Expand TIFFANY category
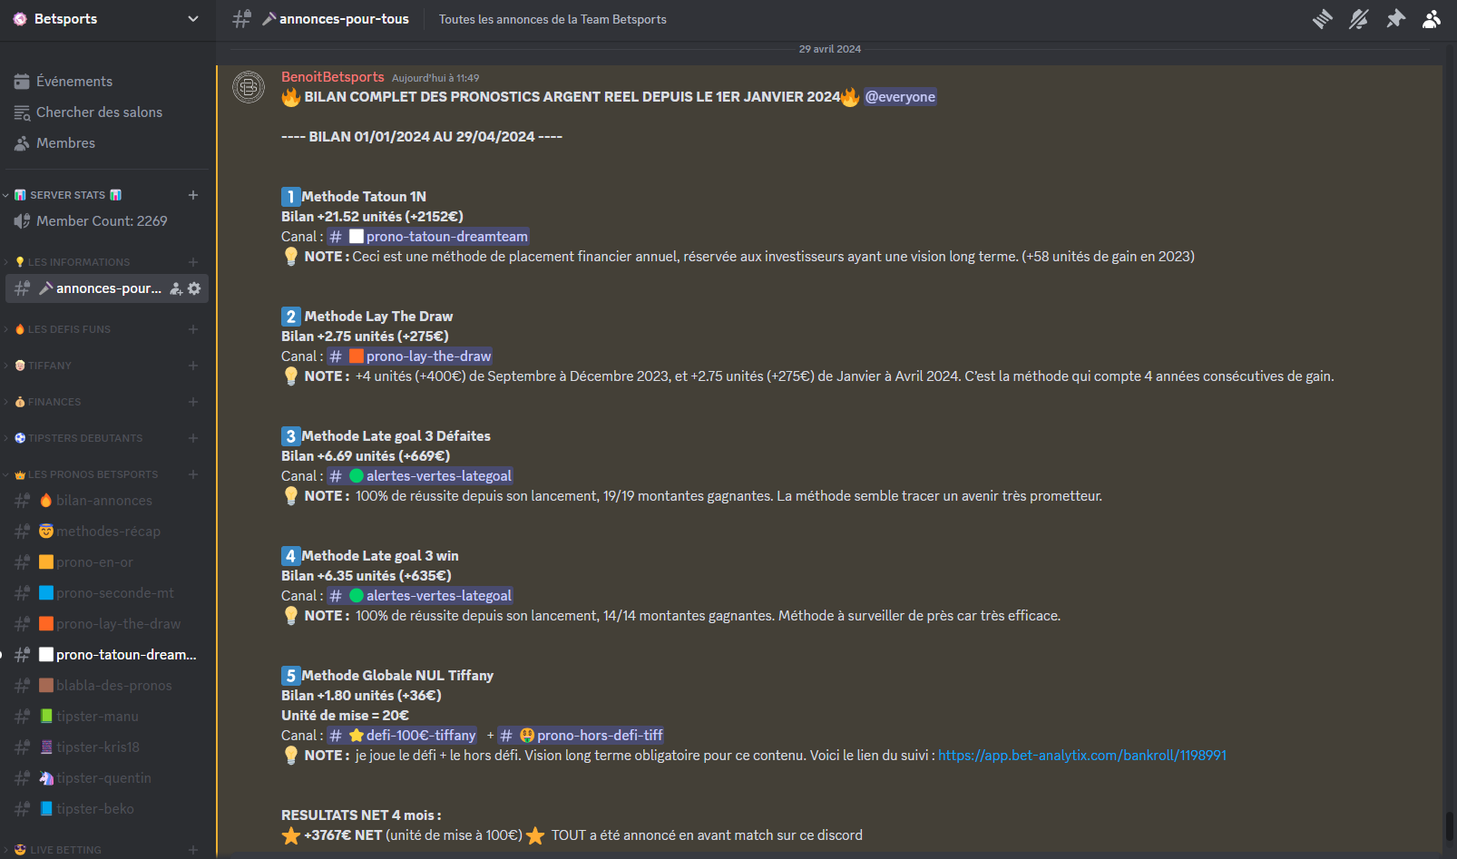Screen dimensions: 1457x859 tap(43, 366)
